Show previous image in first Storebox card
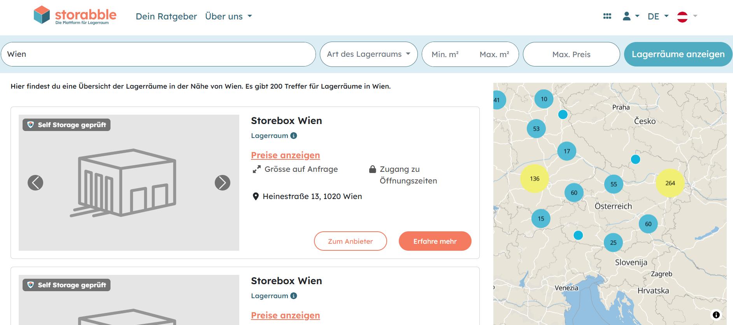The image size is (733, 325). point(35,183)
